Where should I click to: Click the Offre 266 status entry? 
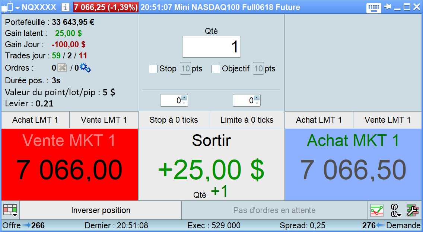tap(23, 226)
